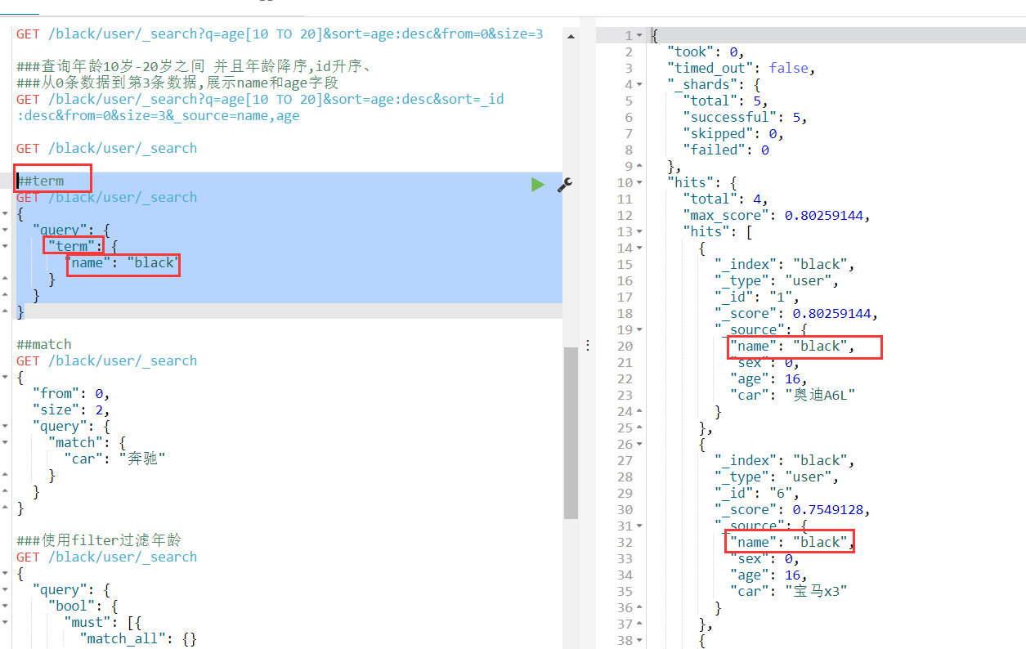The height and width of the screenshot is (649, 1026).
Task: Fold the "query": { block above "term"
Action: tap(6, 230)
